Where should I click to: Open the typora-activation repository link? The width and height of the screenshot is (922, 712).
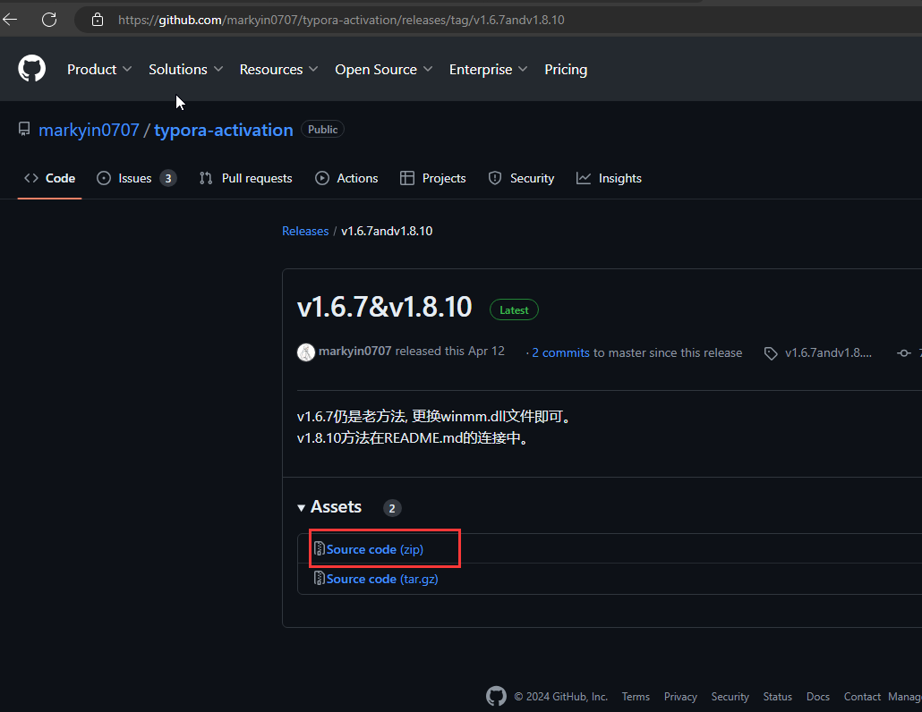pyautogui.click(x=224, y=130)
